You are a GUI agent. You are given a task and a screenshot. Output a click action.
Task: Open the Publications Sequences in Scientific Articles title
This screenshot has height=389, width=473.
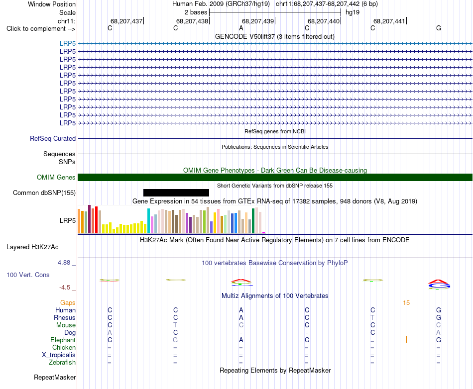click(275, 147)
